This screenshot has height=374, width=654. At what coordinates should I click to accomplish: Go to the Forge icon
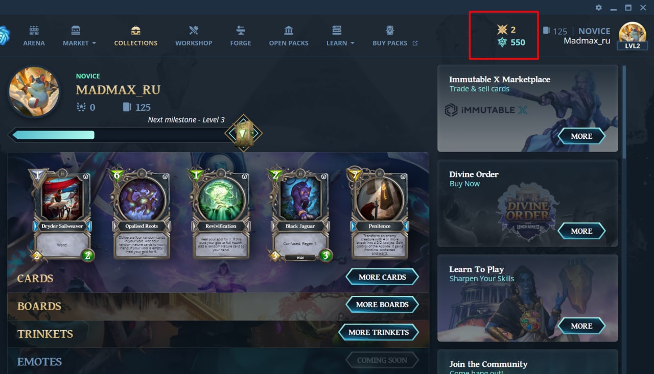tap(241, 30)
